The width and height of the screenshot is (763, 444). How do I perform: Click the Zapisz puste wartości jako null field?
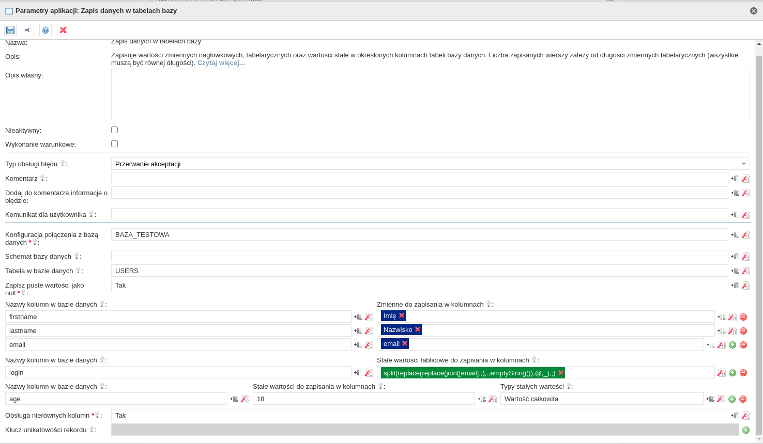coord(419,286)
